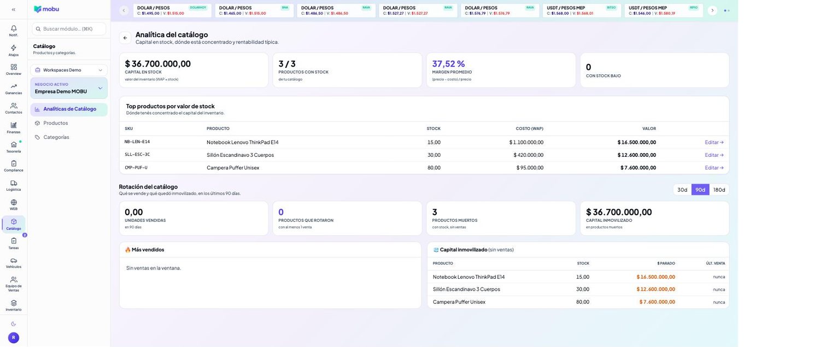
Task: Open Tesorería module
Action: [x=14, y=147]
